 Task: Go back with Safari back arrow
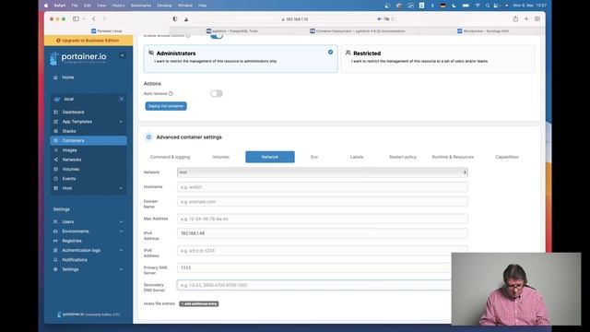pyautogui.click(x=94, y=18)
